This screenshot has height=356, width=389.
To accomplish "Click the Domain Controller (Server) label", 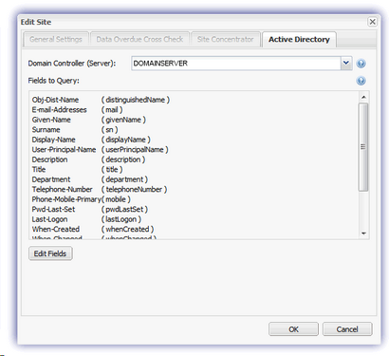I will (72, 64).
